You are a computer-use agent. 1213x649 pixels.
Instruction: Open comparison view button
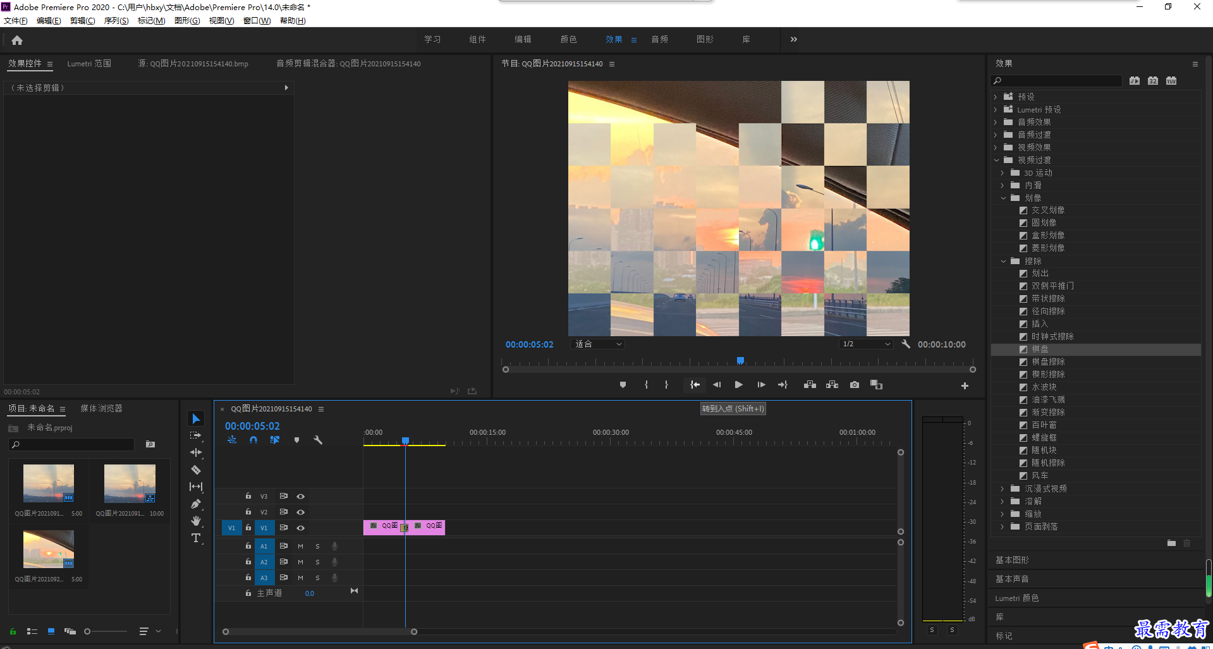pos(876,384)
